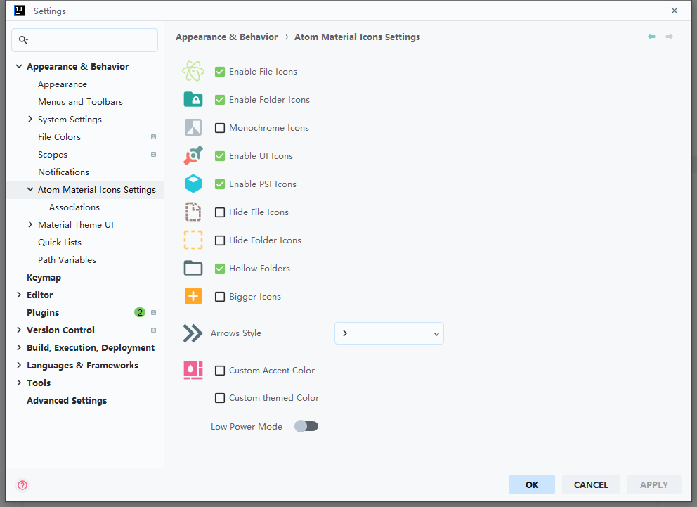The width and height of the screenshot is (697, 507).
Task: Close the Settings dialog
Action: click(675, 11)
